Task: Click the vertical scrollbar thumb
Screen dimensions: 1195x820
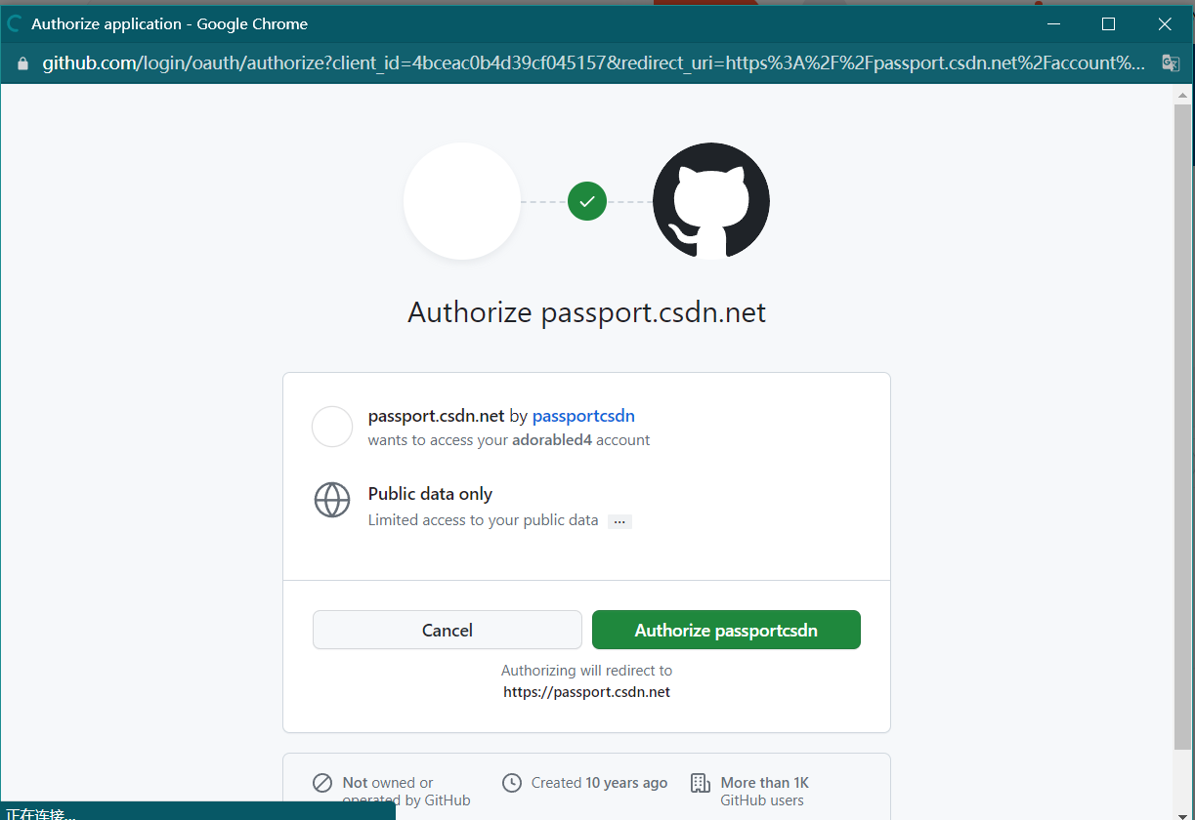Action: coord(1182,420)
